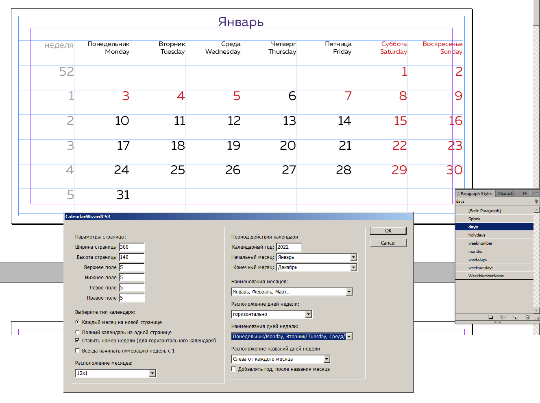This screenshot has width=540, height=403.
Task: Select days paragraph style
Action: (494, 227)
